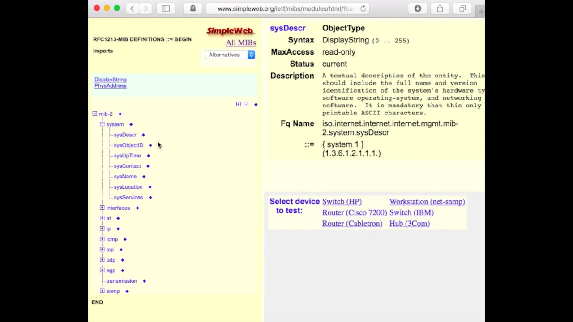Click the diamond beside sysDescr

[143, 135]
